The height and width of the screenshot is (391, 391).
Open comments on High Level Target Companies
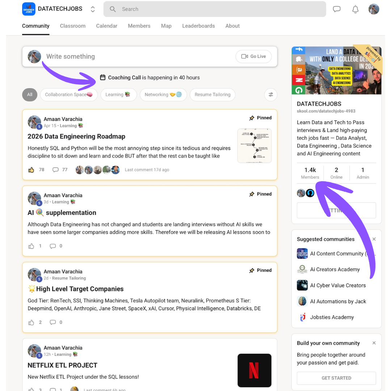point(53,322)
